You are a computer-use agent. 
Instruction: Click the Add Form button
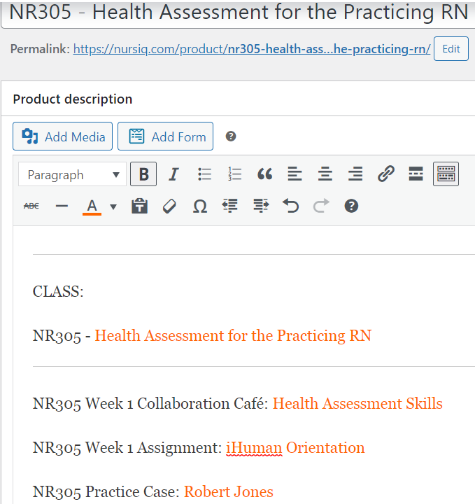coord(165,136)
